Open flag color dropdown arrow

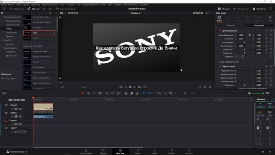tap(147, 93)
